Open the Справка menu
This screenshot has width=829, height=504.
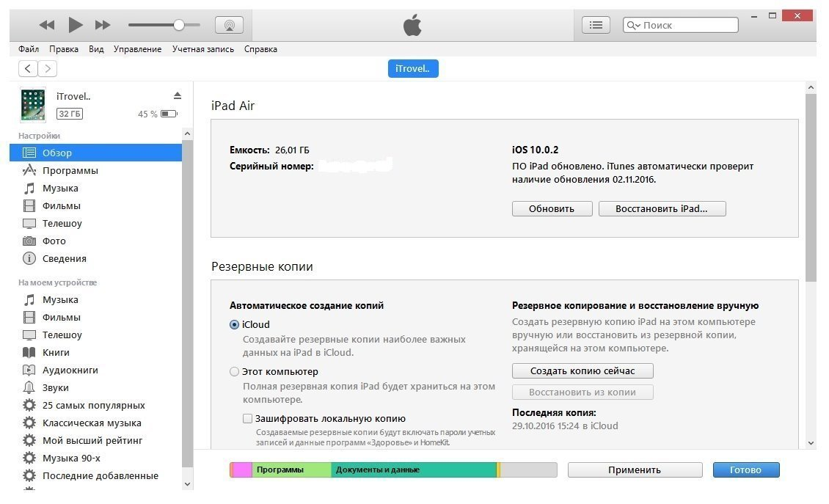pos(260,48)
